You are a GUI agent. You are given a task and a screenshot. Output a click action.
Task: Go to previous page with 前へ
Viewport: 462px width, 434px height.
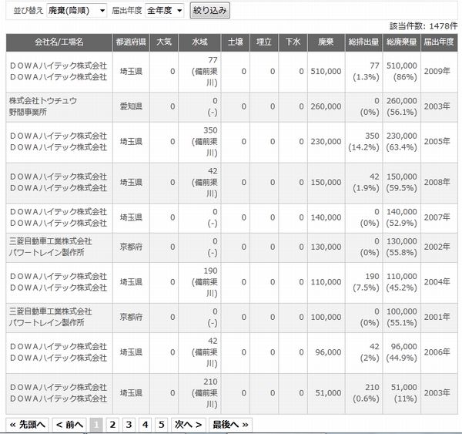point(69,425)
